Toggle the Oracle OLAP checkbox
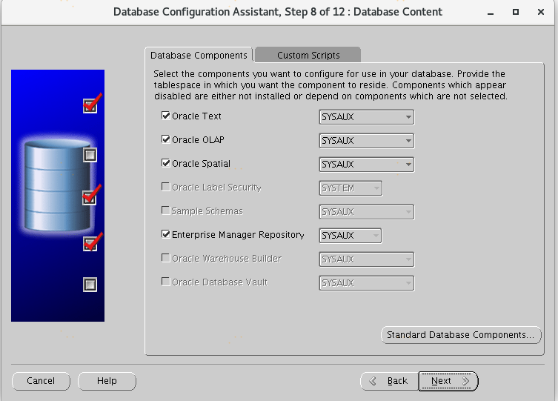Image resolution: width=558 pixels, height=401 pixels. point(166,140)
